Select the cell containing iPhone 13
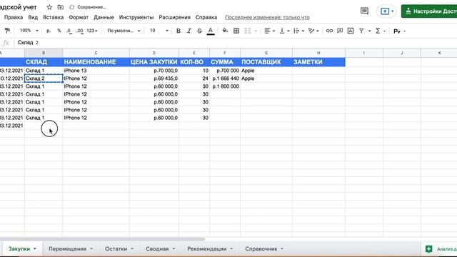 96,71
